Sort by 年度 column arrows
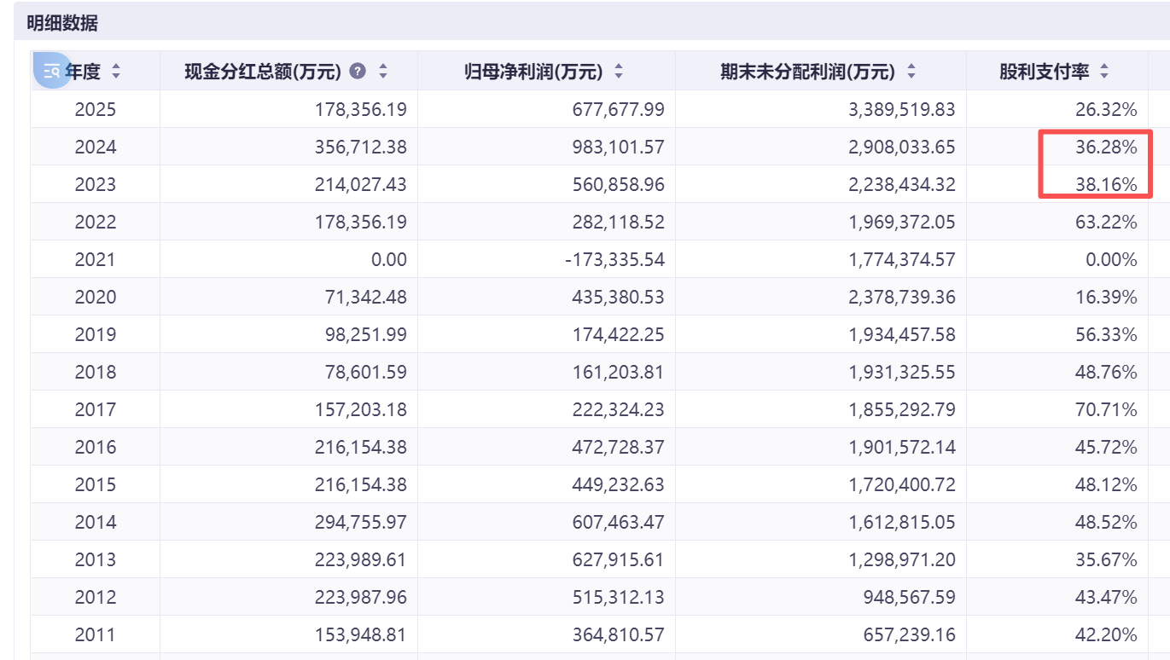The height and width of the screenshot is (660, 1170). click(116, 72)
